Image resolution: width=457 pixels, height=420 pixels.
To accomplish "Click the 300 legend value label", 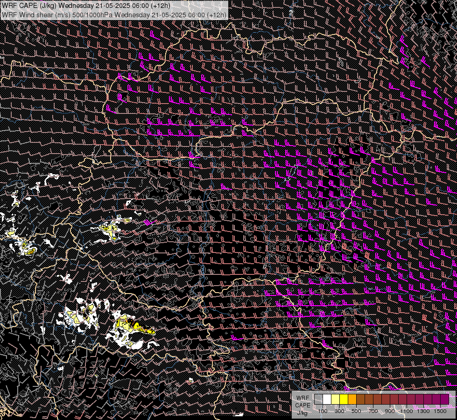I will pyautogui.click(x=339, y=411).
